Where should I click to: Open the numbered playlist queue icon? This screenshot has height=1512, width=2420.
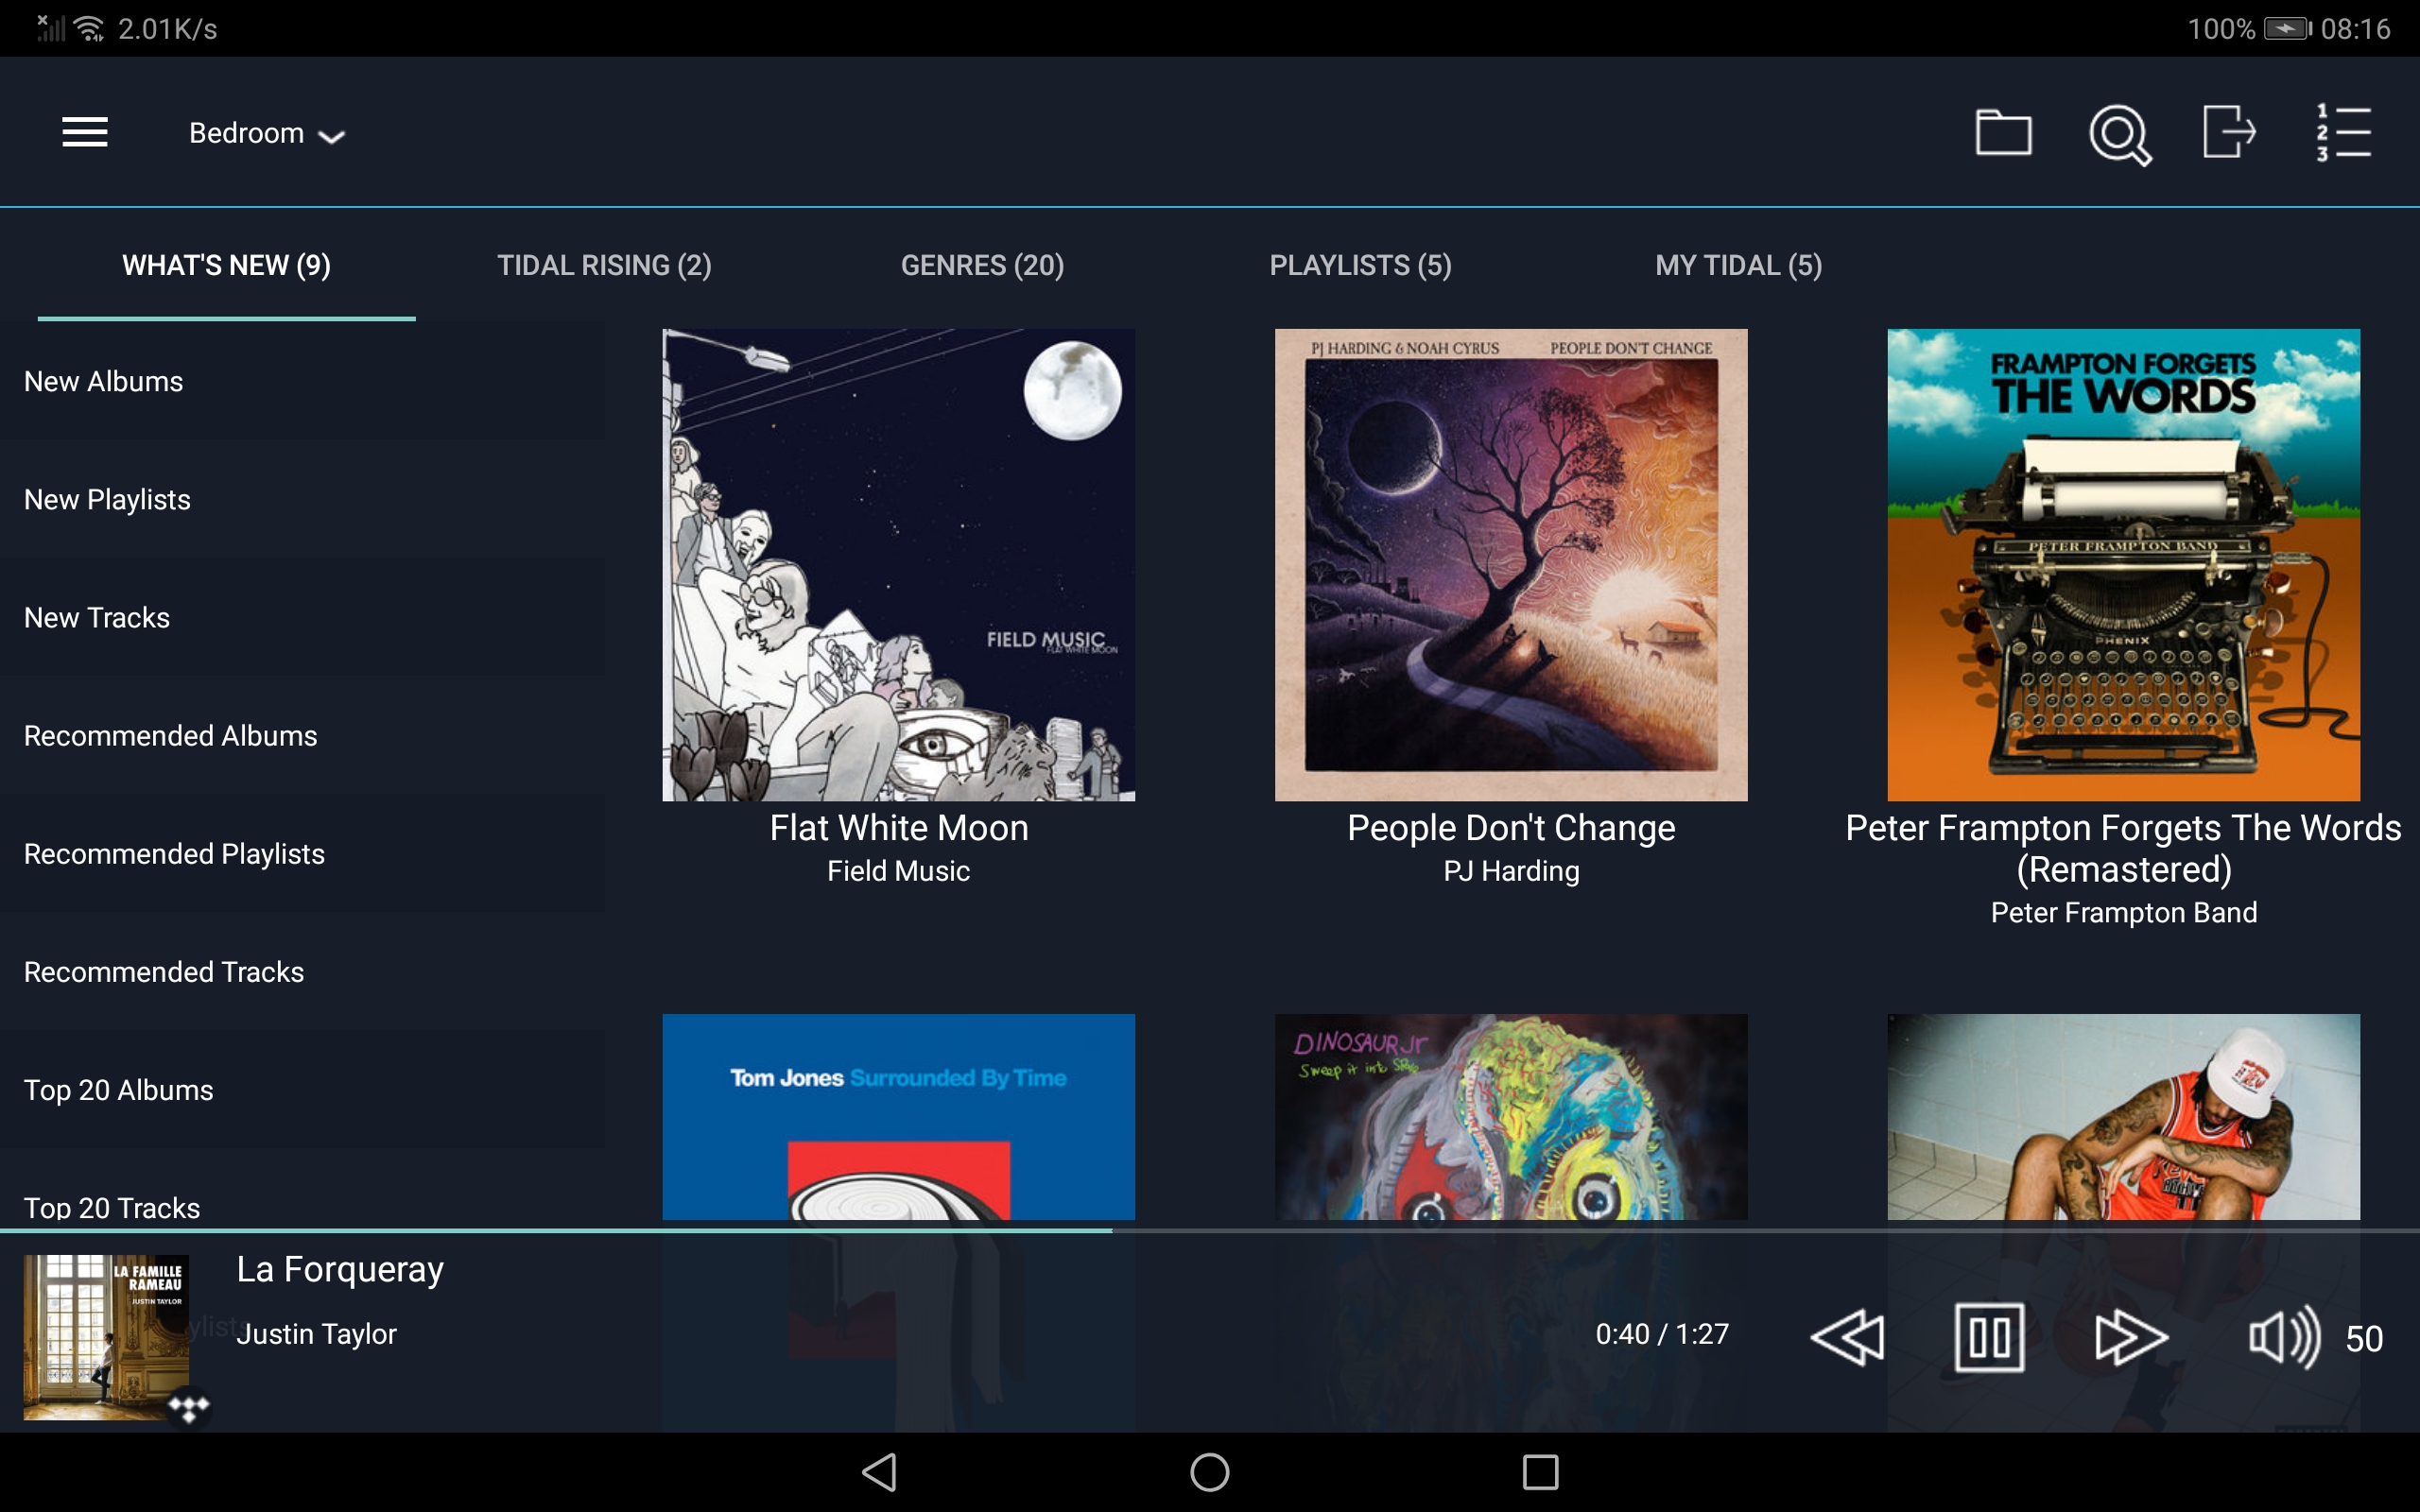(2344, 132)
